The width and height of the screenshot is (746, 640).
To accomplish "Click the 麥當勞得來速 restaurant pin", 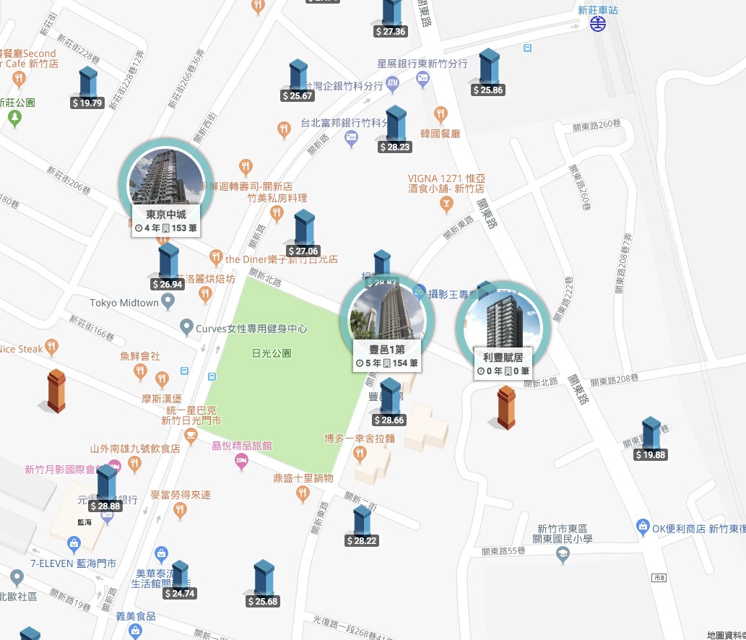I will [x=180, y=511].
